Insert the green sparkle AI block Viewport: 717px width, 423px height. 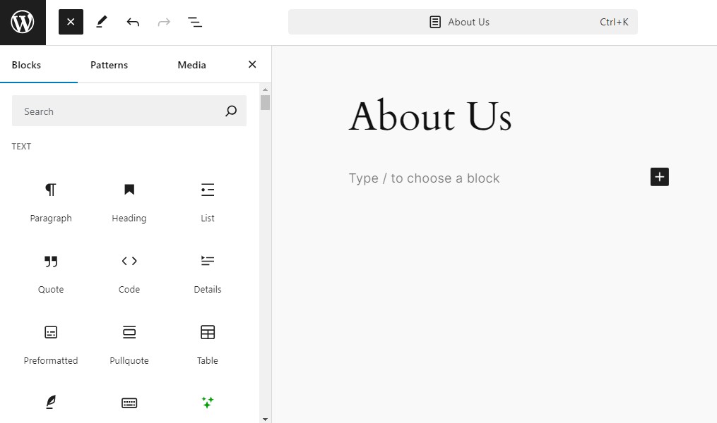[x=208, y=403]
